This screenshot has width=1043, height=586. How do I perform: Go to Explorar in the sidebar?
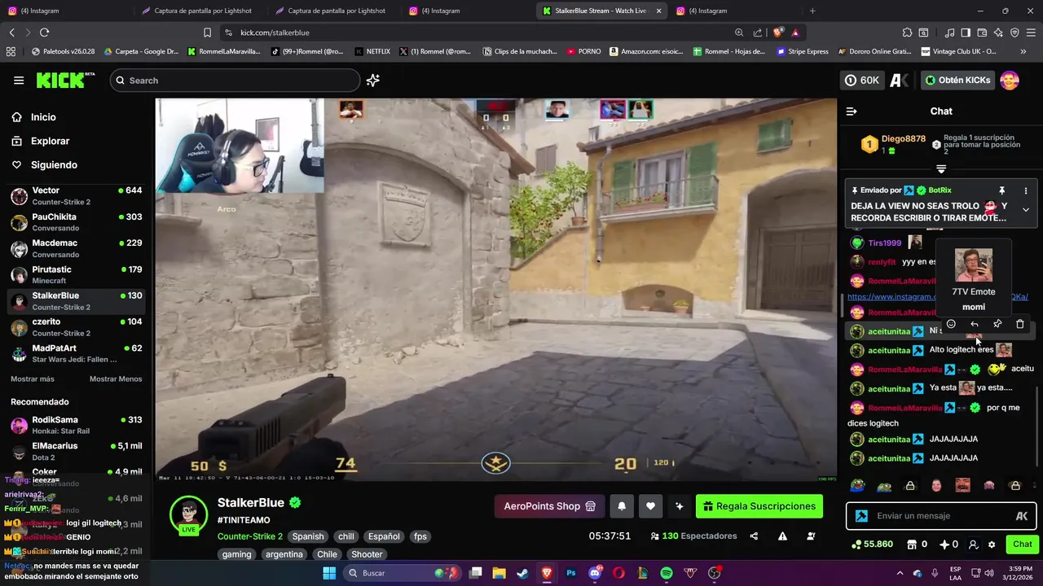(50, 141)
